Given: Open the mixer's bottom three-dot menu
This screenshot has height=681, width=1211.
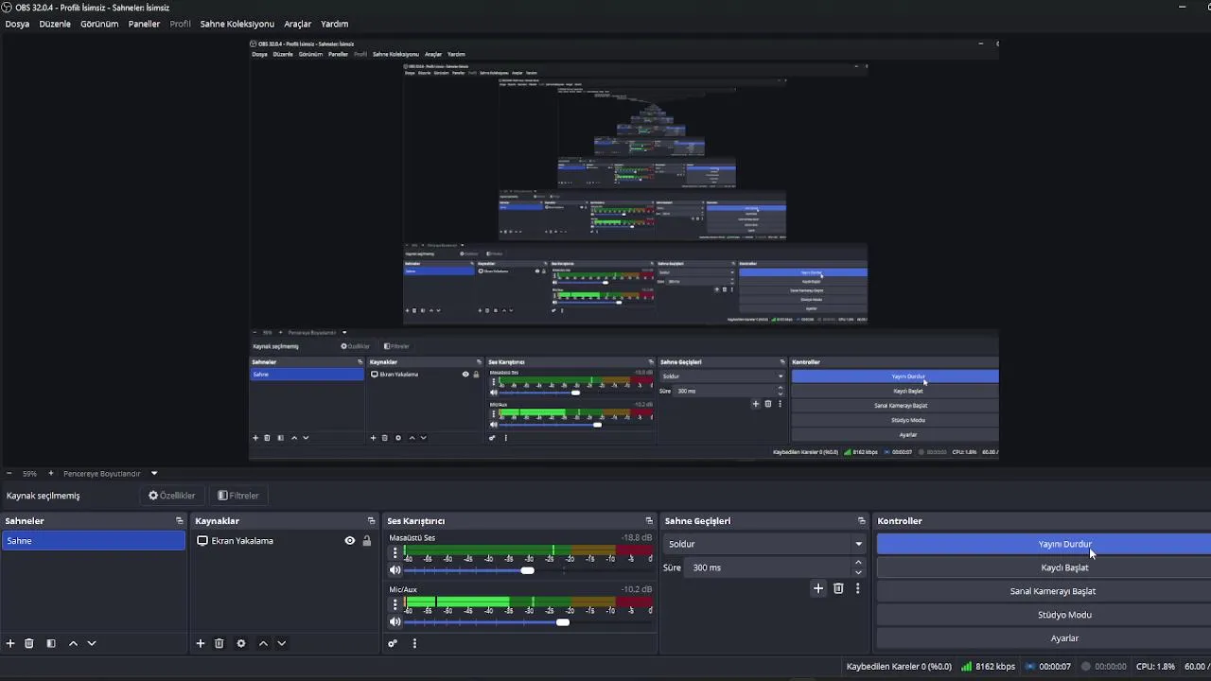Looking at the screenshot, I should 414,643.
